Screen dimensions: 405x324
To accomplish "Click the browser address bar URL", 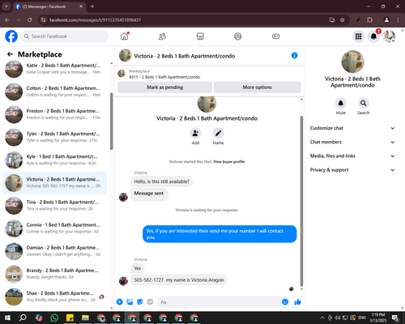I will pos(95,20).
